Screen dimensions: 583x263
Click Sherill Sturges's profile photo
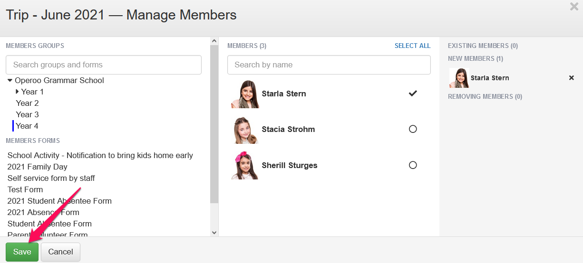click(245, 165)
